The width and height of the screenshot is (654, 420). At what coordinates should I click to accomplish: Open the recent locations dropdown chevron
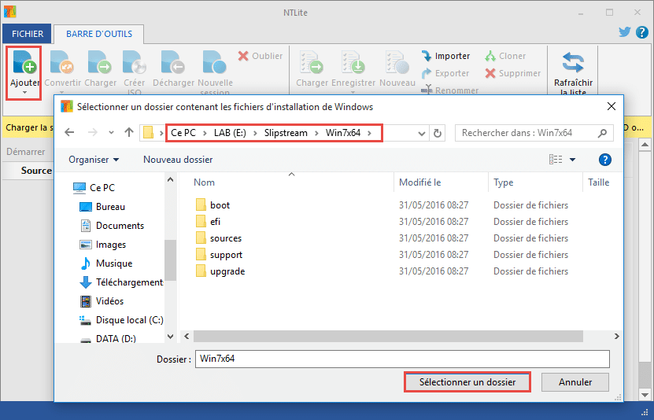(111, 133)
